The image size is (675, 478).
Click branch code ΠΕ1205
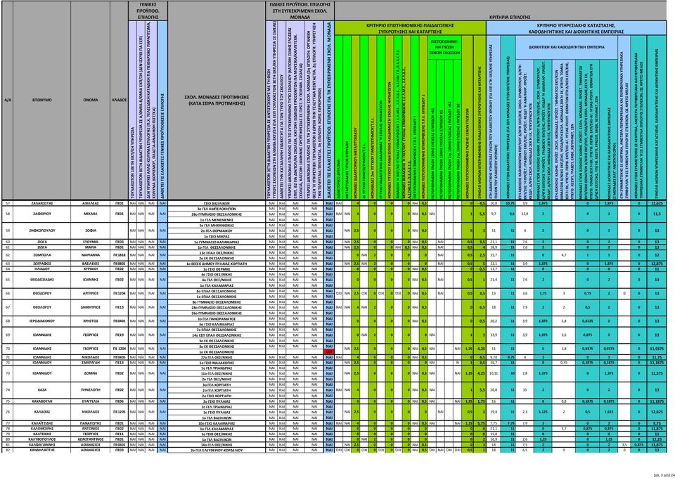(x=120, y=412)
